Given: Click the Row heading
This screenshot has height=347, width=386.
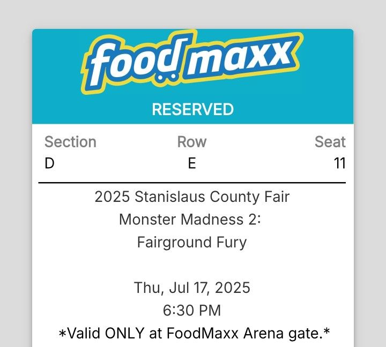Looking at the screenshot, I should tap(192, 142).
